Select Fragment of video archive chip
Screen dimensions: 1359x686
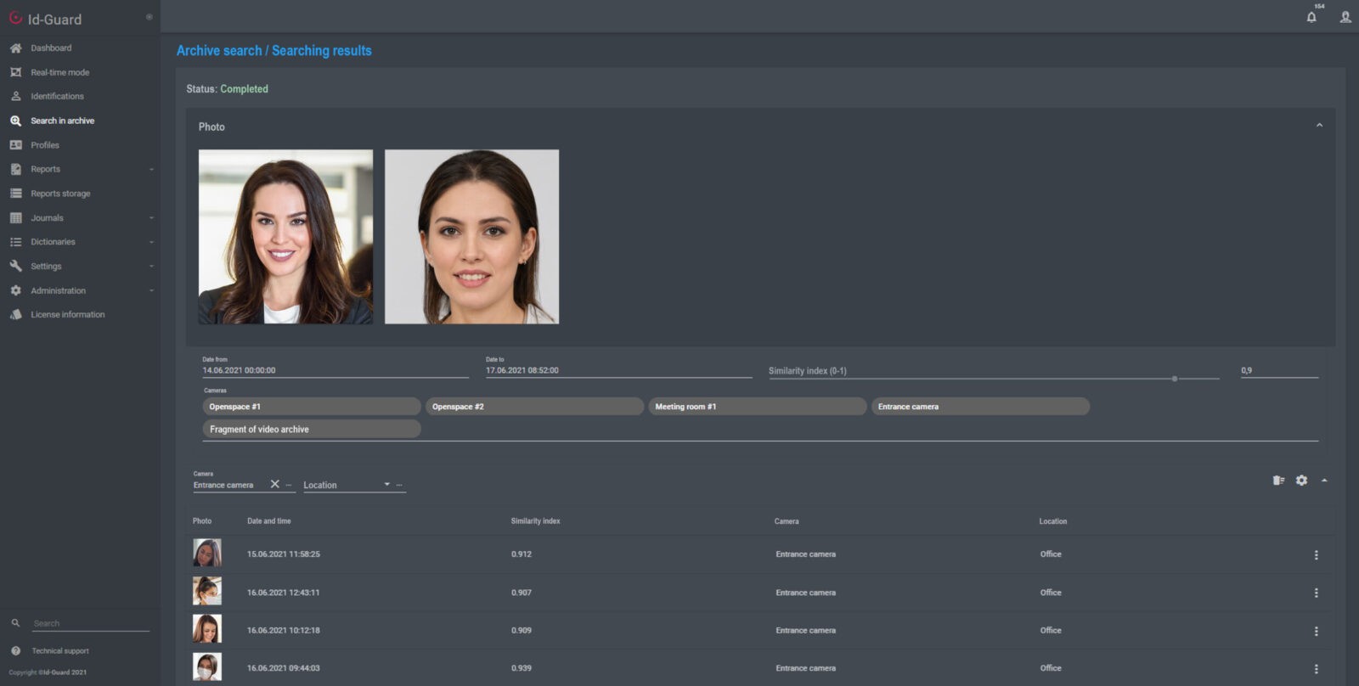tap(311, 430)
